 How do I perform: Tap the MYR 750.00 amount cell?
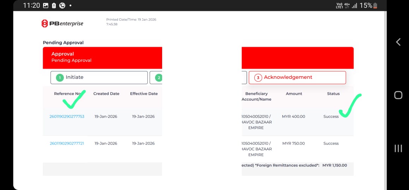[294, 144]
